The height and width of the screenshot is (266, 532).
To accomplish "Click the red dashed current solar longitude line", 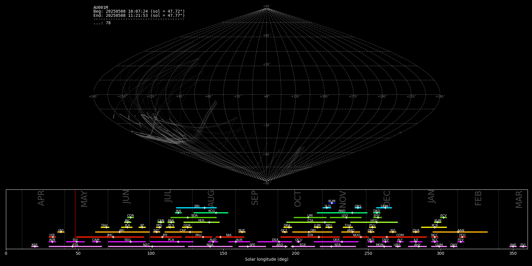I will coord(75,219).
